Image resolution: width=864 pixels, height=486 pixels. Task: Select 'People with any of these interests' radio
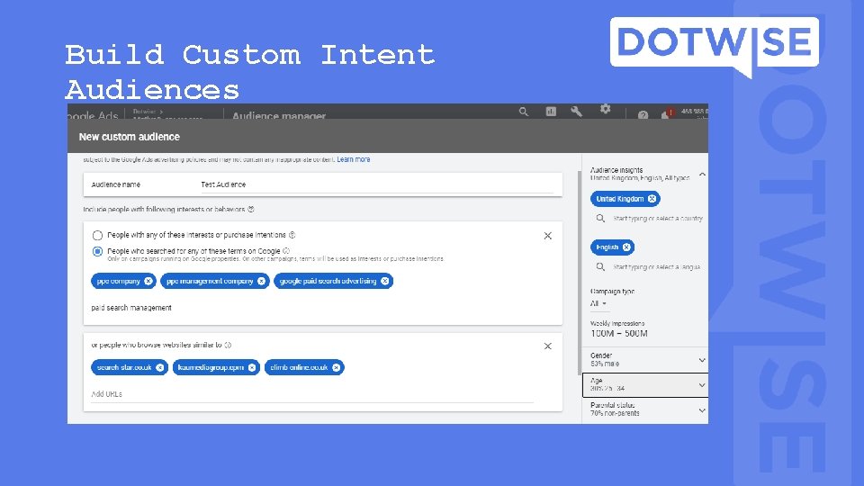click(x=97, y=235)
